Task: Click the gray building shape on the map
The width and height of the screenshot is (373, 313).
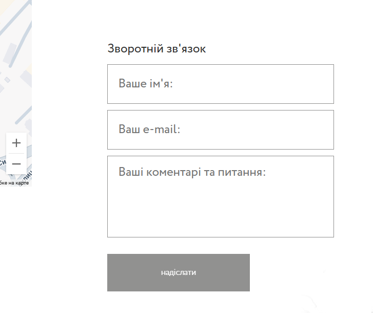Action: click(x=10, y=53)
